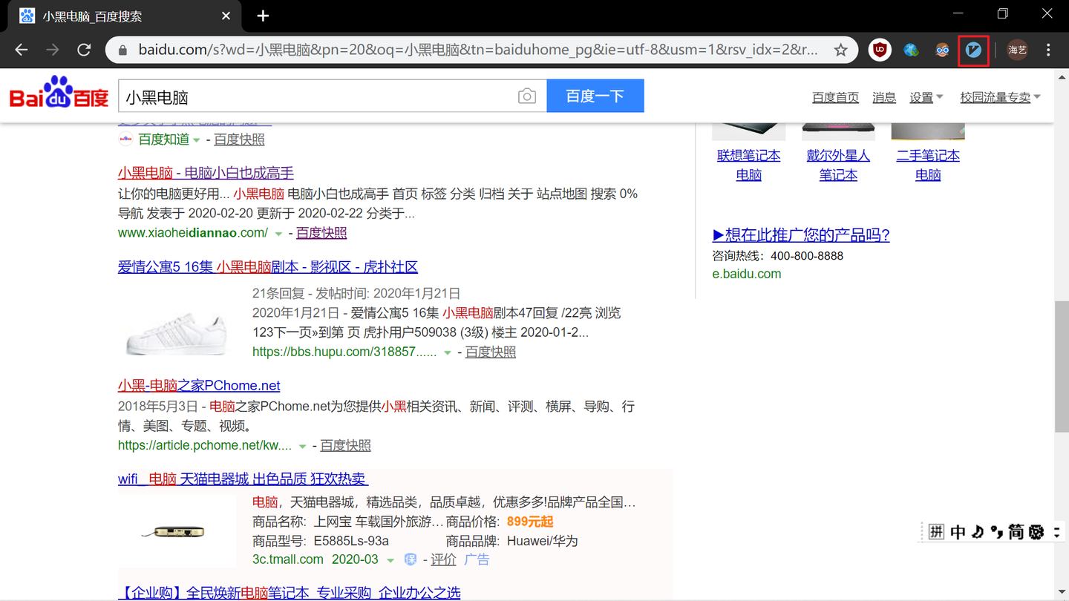Toggle full/half-width punctuation in IME bar
The width and height of the screenshot is (1069, 601).
(997, 531)
